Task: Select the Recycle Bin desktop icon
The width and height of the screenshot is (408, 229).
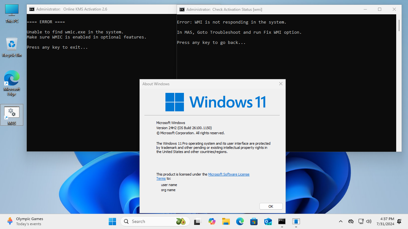Action: tap(12, 47)
